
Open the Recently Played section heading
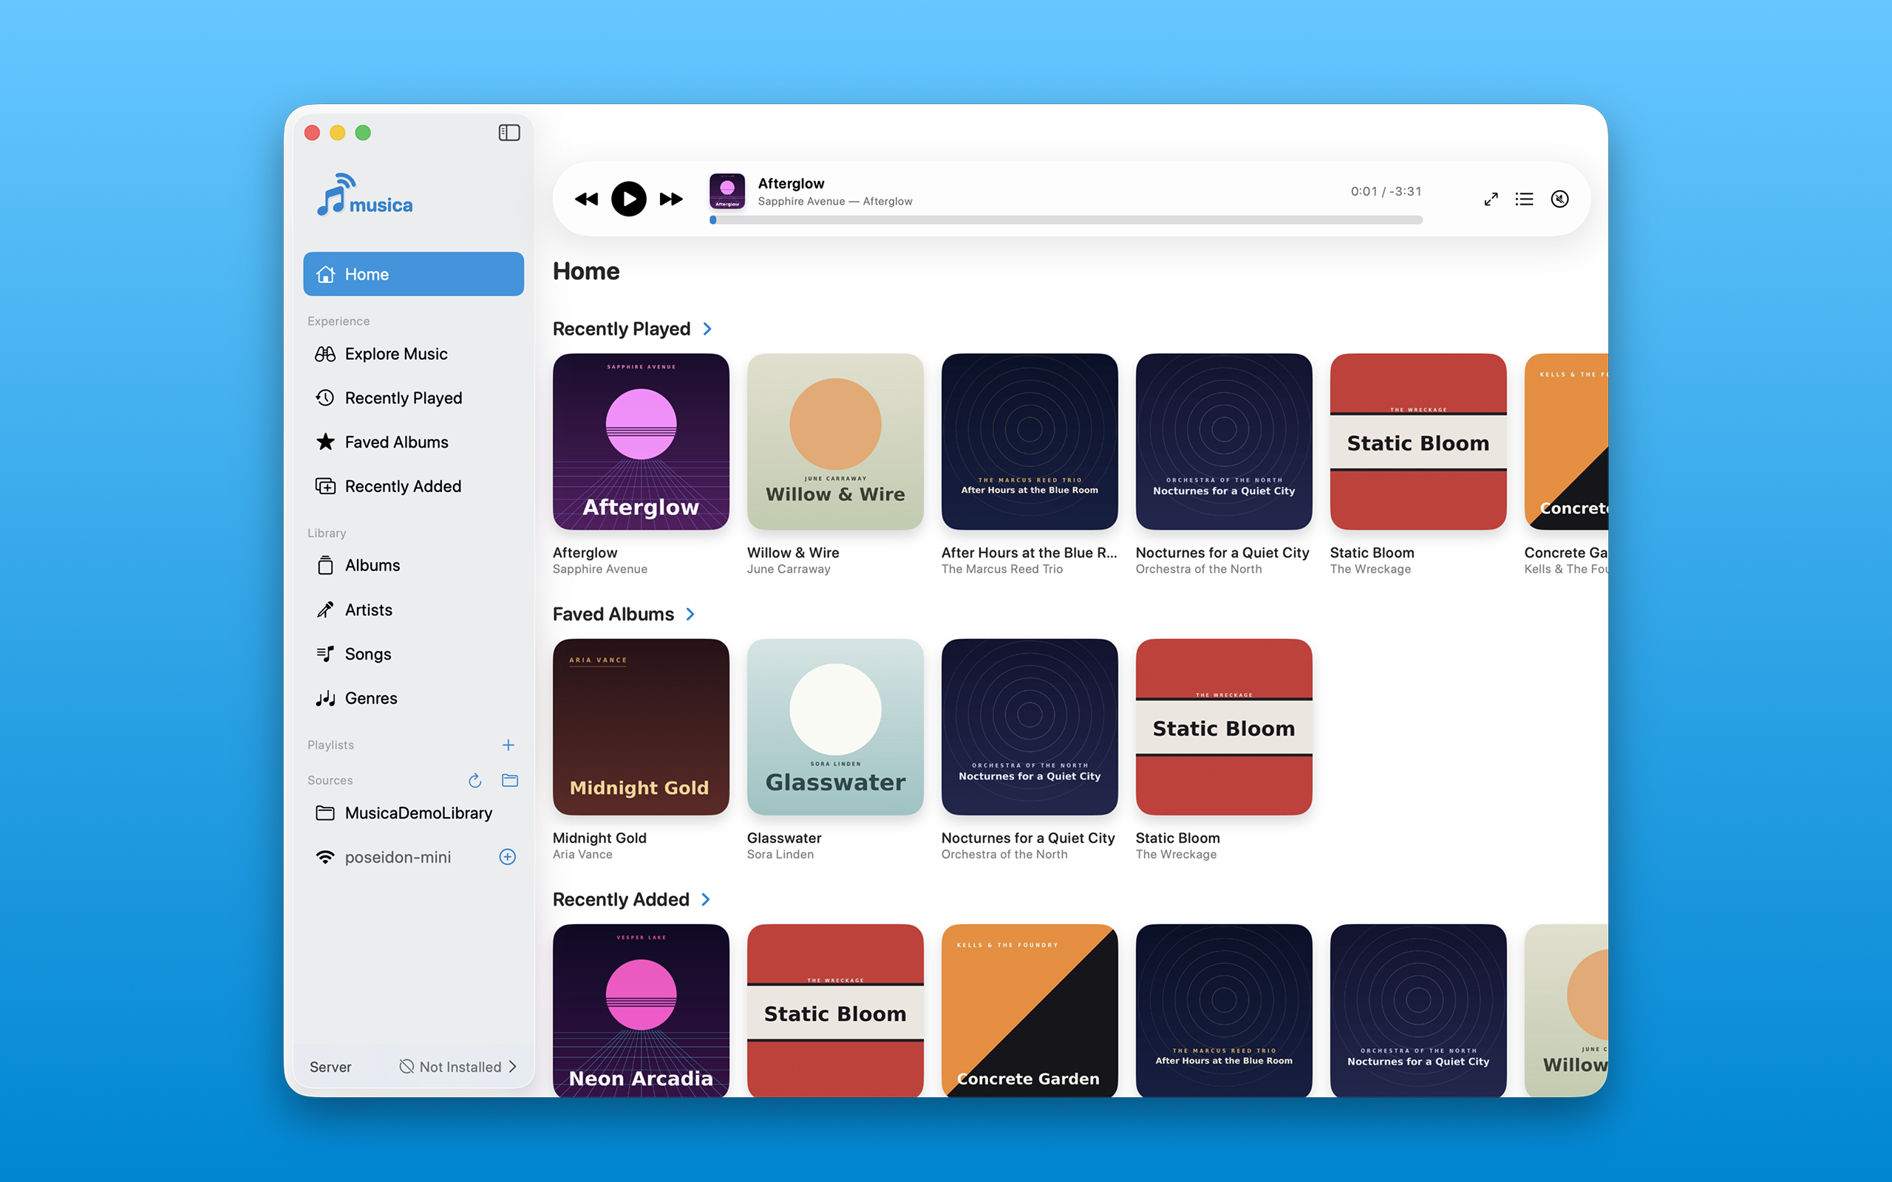tap(622, 329)
